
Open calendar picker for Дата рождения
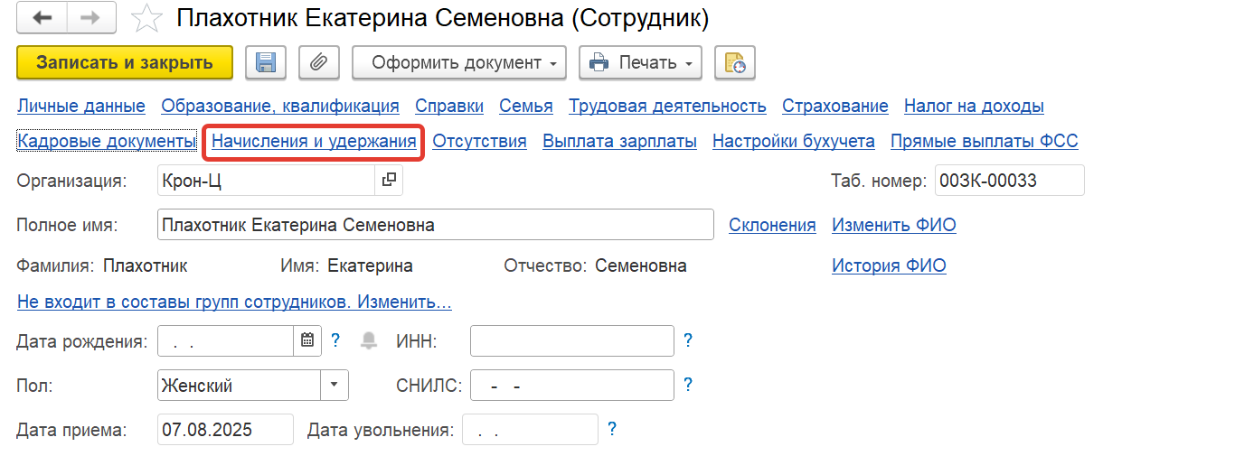coord(307,340)
